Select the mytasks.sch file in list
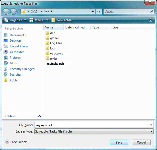157x150 pixels. coord(55,64)
